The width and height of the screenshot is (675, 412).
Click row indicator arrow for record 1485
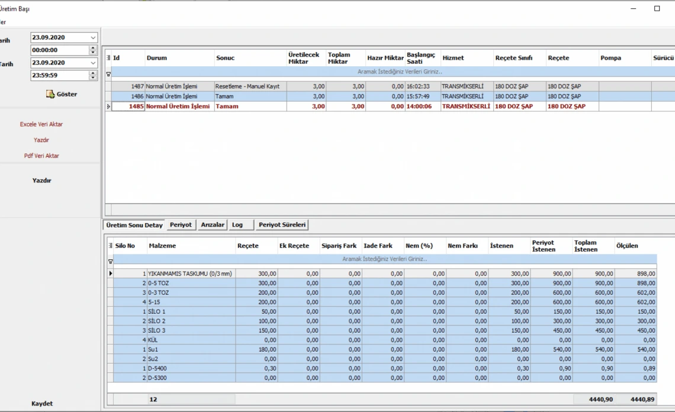108,107
